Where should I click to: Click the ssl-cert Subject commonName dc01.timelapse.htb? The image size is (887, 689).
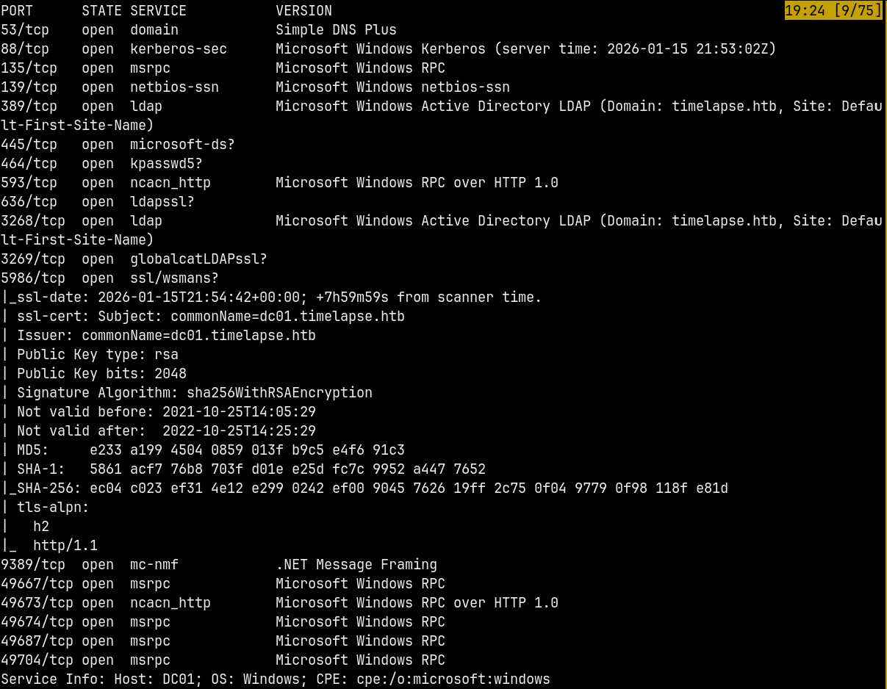pyautogui.click(x=287, y=317)
